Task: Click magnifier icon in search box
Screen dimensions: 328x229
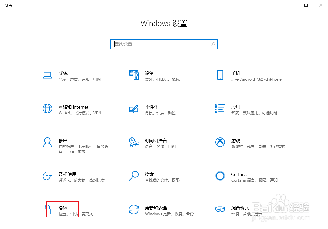Action: [213, 44]
